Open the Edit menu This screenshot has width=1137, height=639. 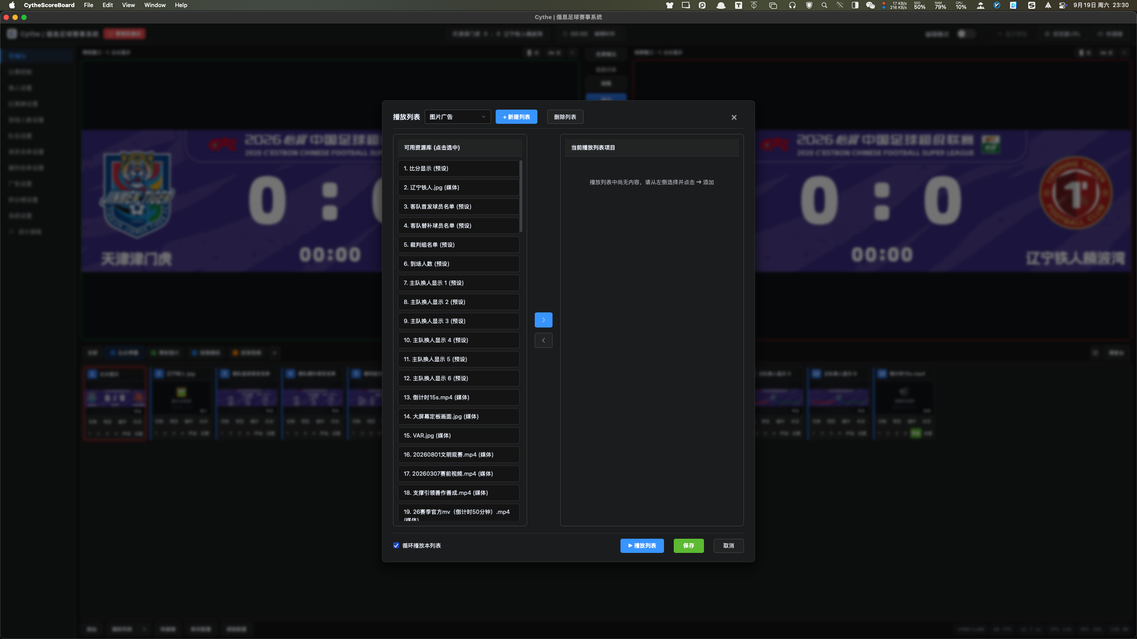pos(107,5)
